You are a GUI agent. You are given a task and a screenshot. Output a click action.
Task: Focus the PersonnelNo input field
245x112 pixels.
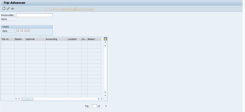point(34,15)
